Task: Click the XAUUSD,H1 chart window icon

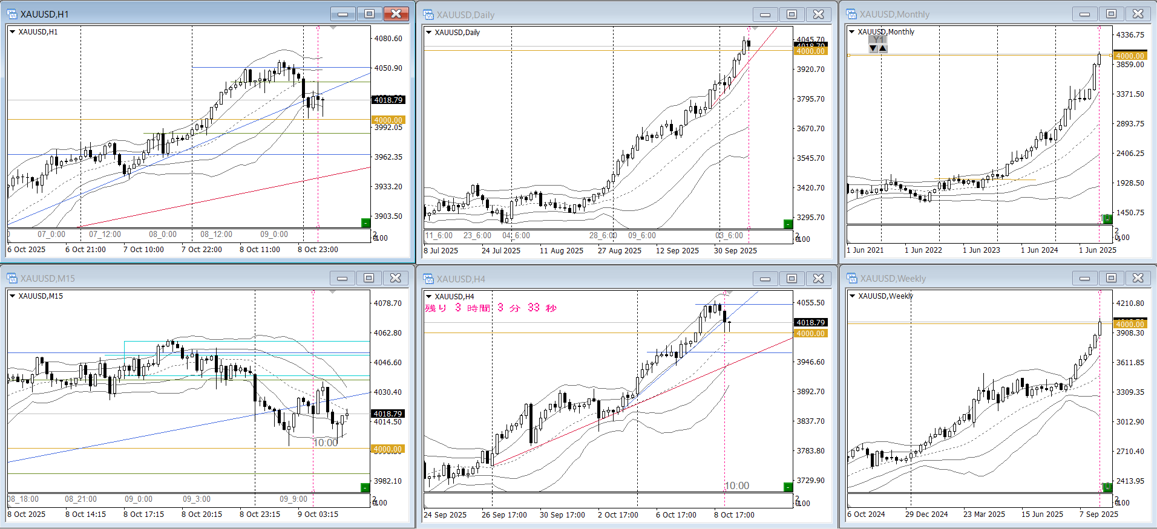Action: (12, 14)
